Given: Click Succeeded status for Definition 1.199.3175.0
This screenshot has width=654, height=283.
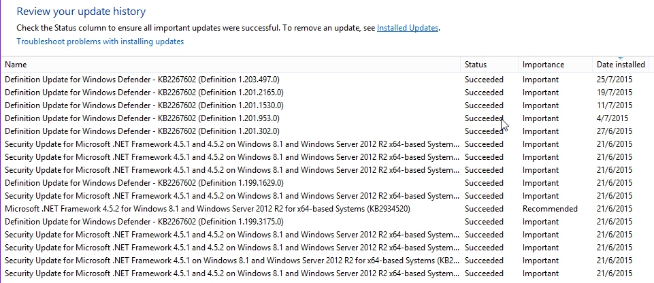Looking at the screenshot, I should coord(484,221).
